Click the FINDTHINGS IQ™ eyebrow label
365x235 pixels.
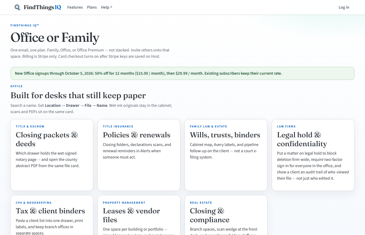(25, 25)
